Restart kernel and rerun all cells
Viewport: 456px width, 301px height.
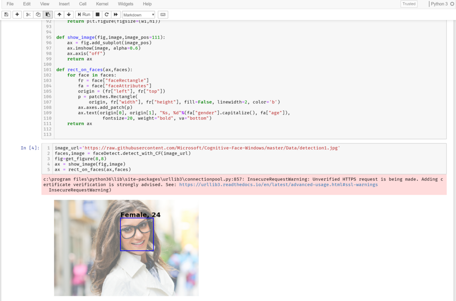coord(116,15)
